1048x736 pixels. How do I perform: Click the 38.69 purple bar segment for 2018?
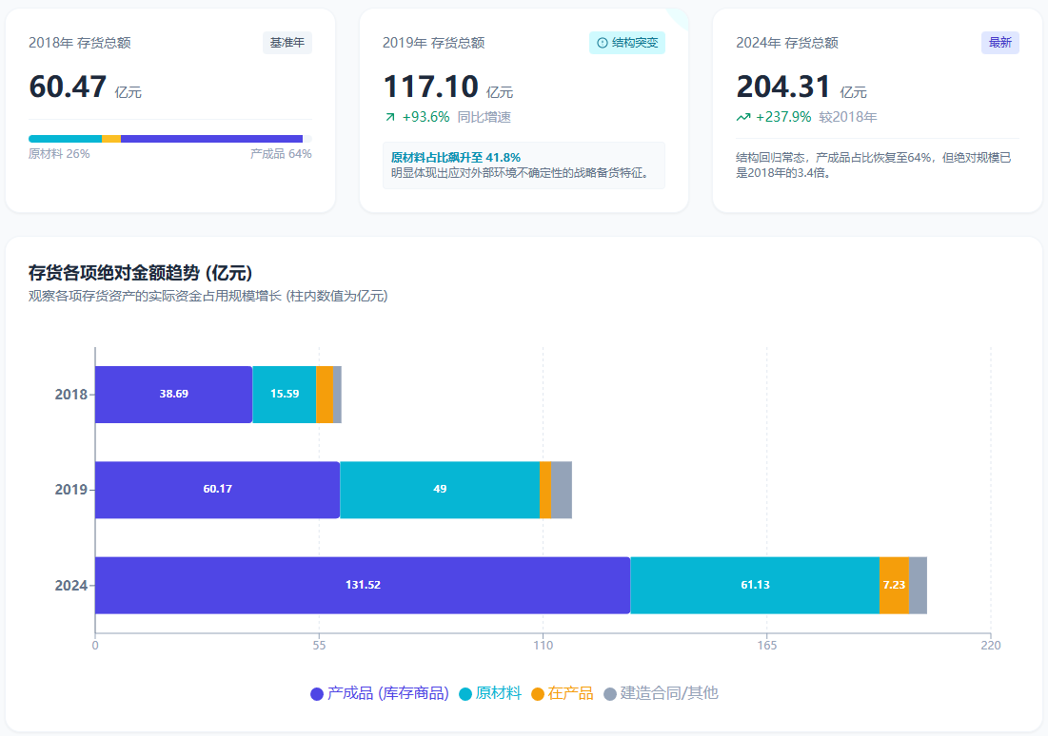coord(173,394)
